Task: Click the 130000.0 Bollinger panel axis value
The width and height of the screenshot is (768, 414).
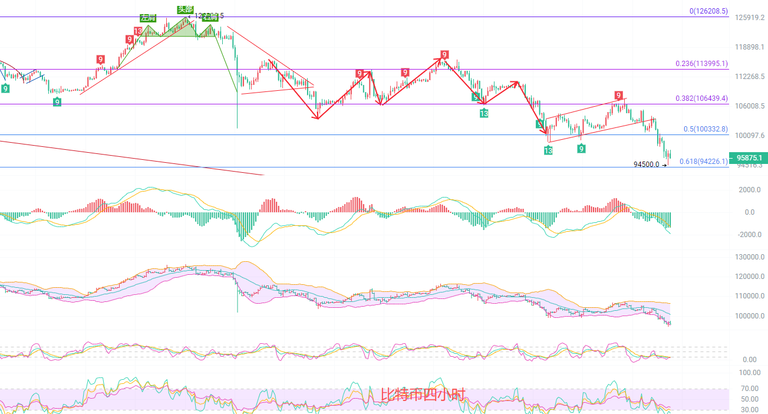Action: [747, 257]
